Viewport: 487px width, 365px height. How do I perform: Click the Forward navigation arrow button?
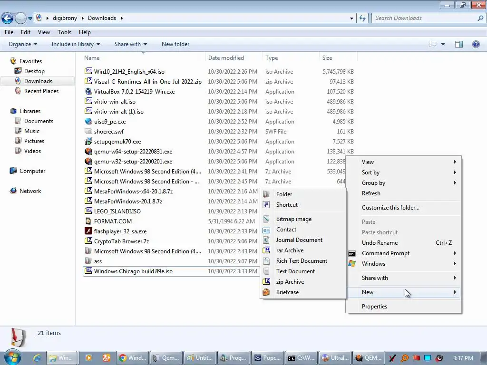click(20, 19)
